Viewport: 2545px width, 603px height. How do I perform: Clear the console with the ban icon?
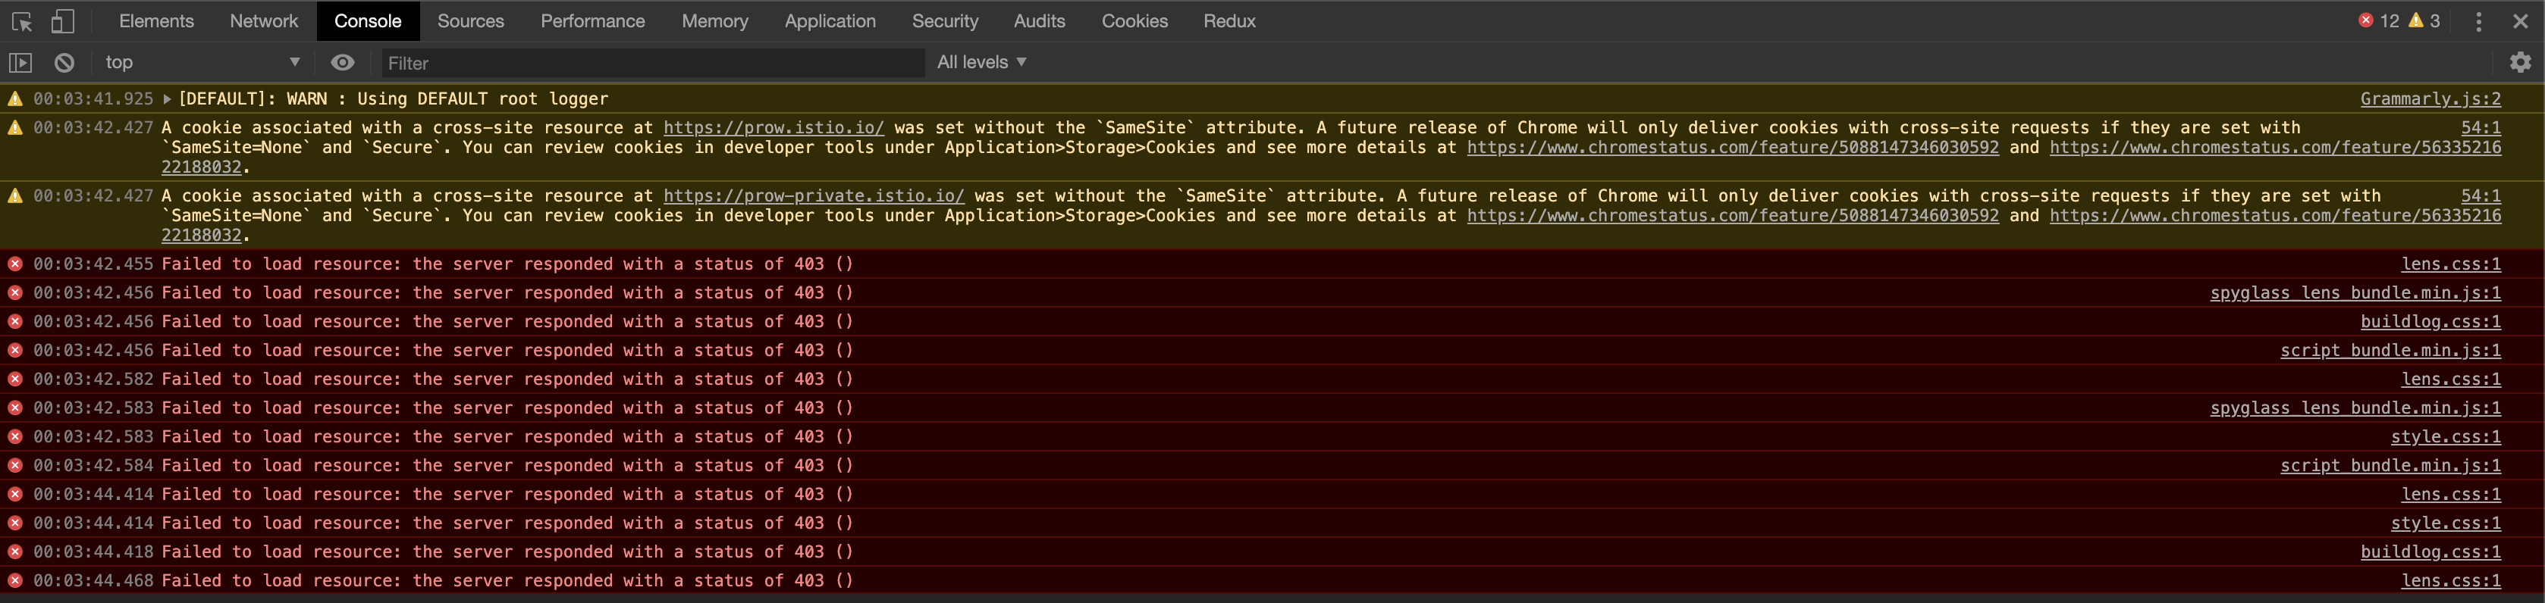[x=64, y=62]
